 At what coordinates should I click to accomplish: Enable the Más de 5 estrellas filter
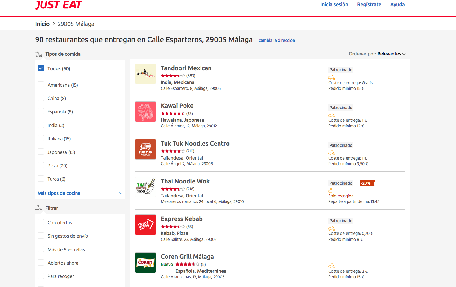coord(41,249)
